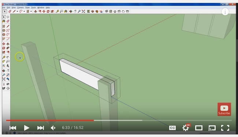This screenshot has width=238, height=137.
Task: Go to the previous video
Action: pos(13,128)
